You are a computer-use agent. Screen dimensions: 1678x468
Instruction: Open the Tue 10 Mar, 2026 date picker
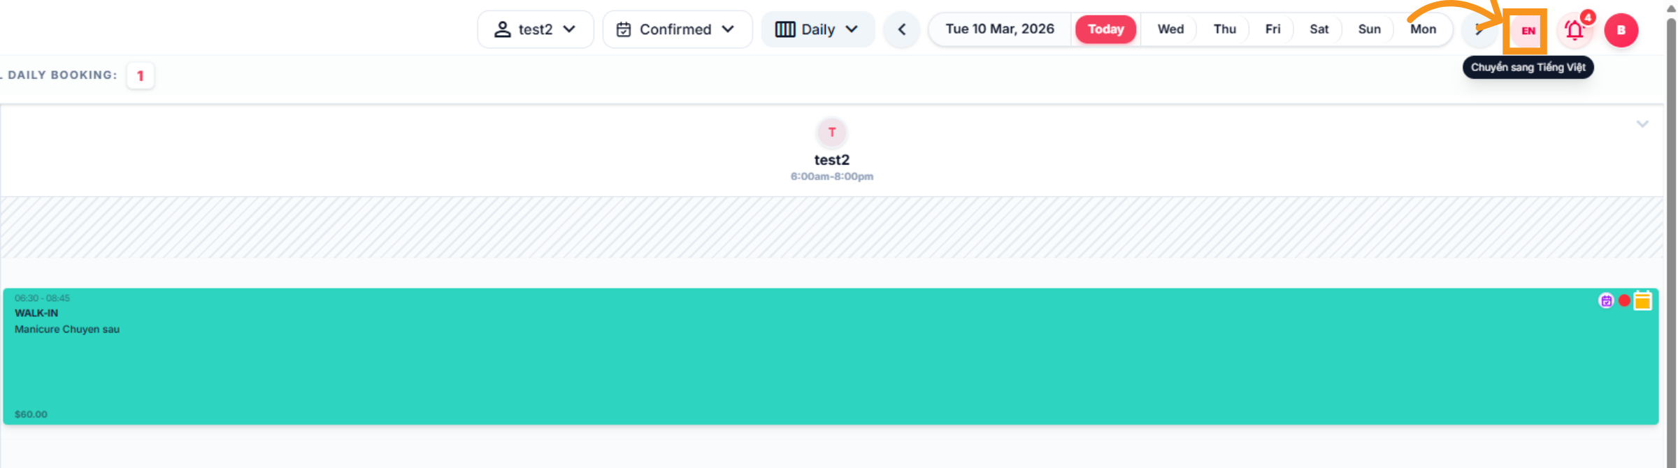(x=1000, y=29)
